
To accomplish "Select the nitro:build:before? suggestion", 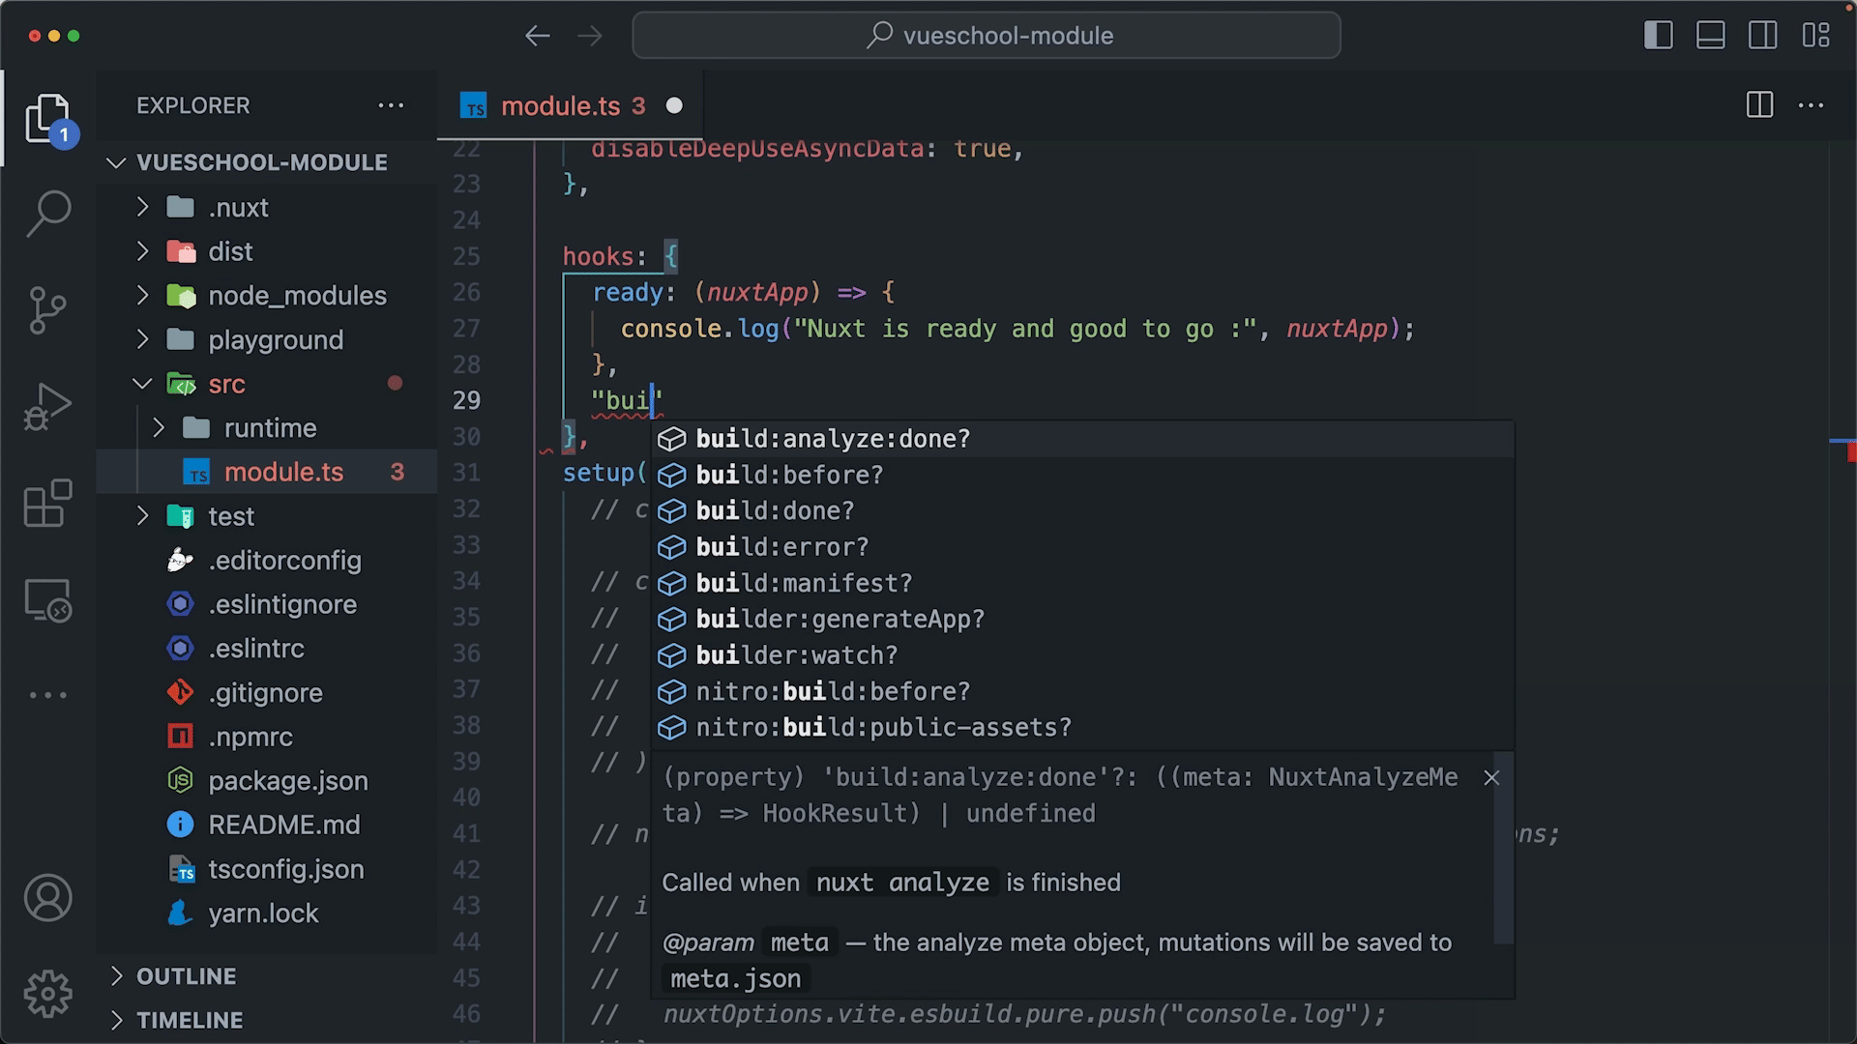I will point(1082,691).
